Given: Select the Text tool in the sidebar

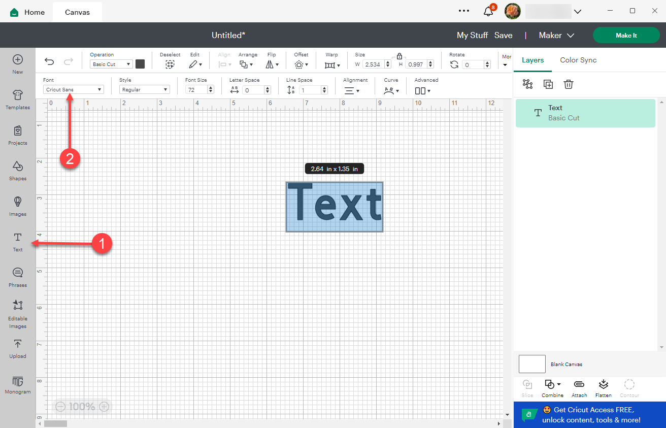Looking at the screenshot, I should click(x=17, y=241).
